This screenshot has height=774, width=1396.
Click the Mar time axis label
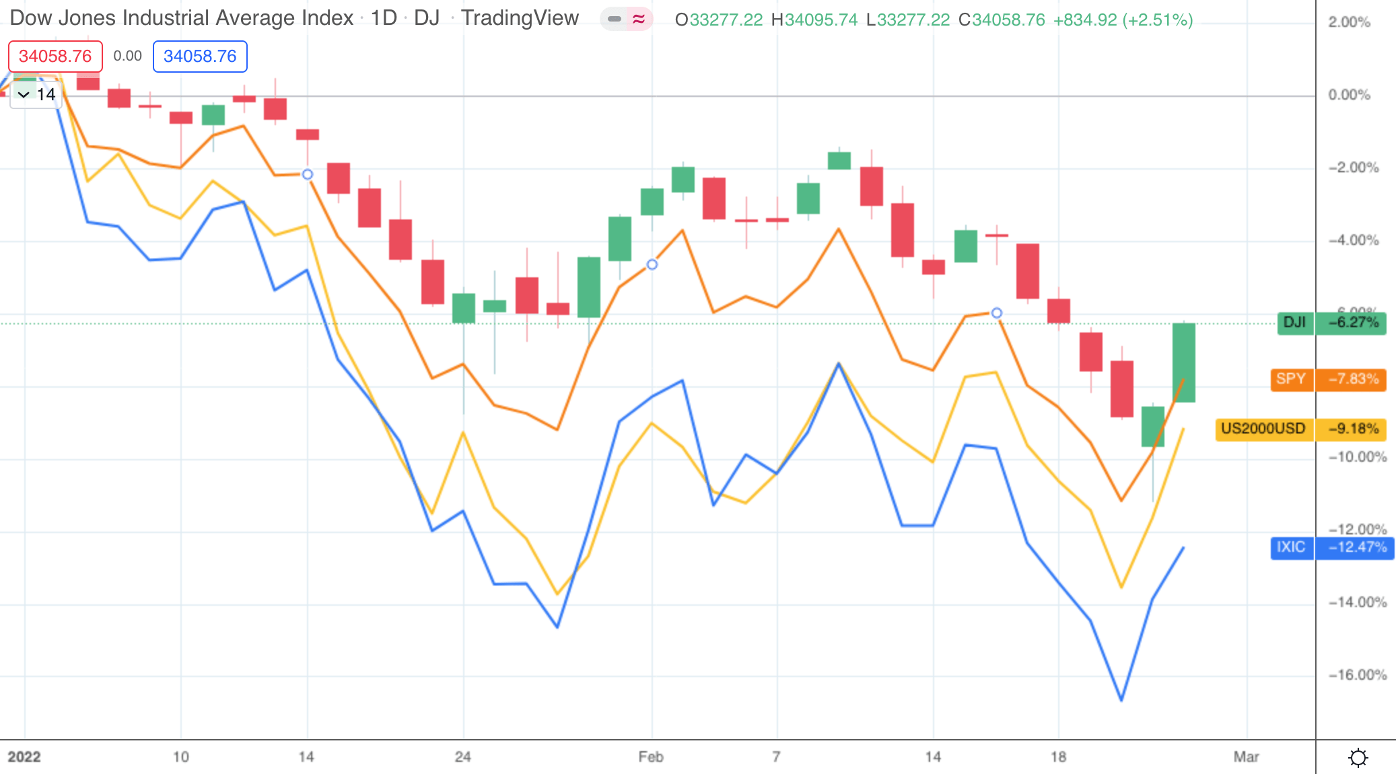coord(1247,757)
